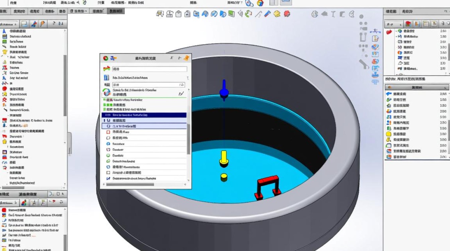Select the yellow notes icon on the top toolbar
This screenshot has width=450, height=251.
[277, 14]
